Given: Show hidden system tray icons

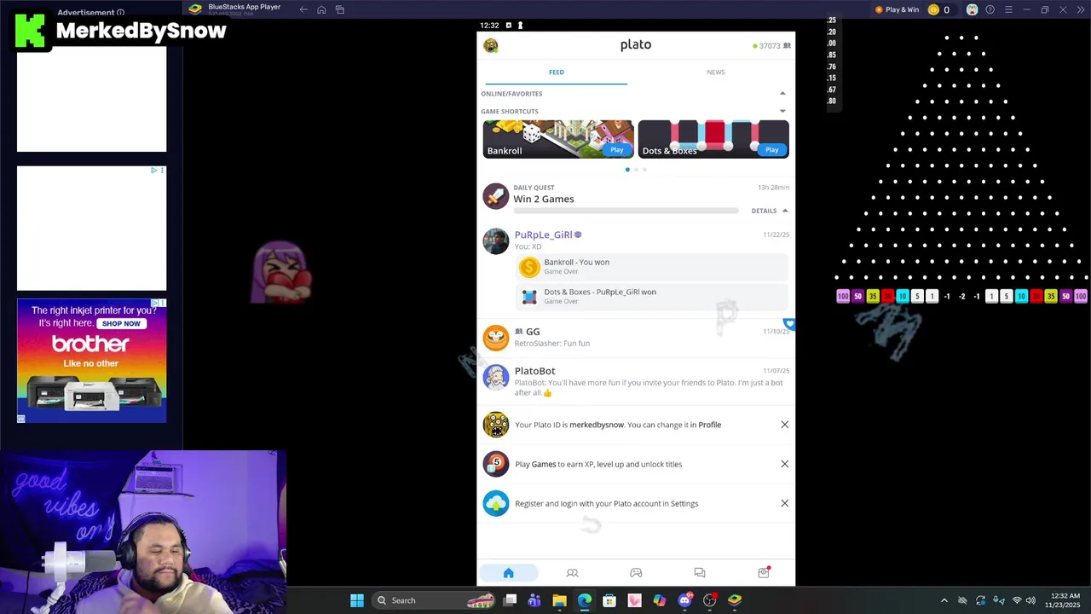Looking at the screenshot, I should pyautogui.click(x=944, y=600).
